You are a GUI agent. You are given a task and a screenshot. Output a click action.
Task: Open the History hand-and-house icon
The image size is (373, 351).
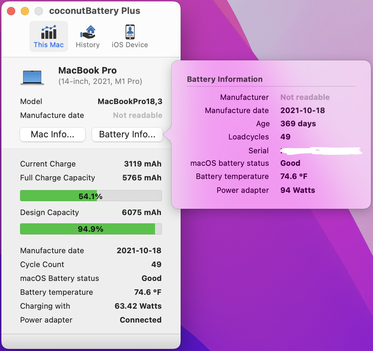[88, 32]
